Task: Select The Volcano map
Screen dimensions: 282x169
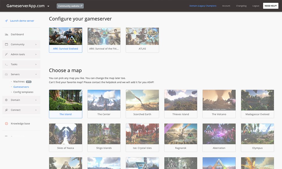Action: pyautogui.click(x=219, y=104)
